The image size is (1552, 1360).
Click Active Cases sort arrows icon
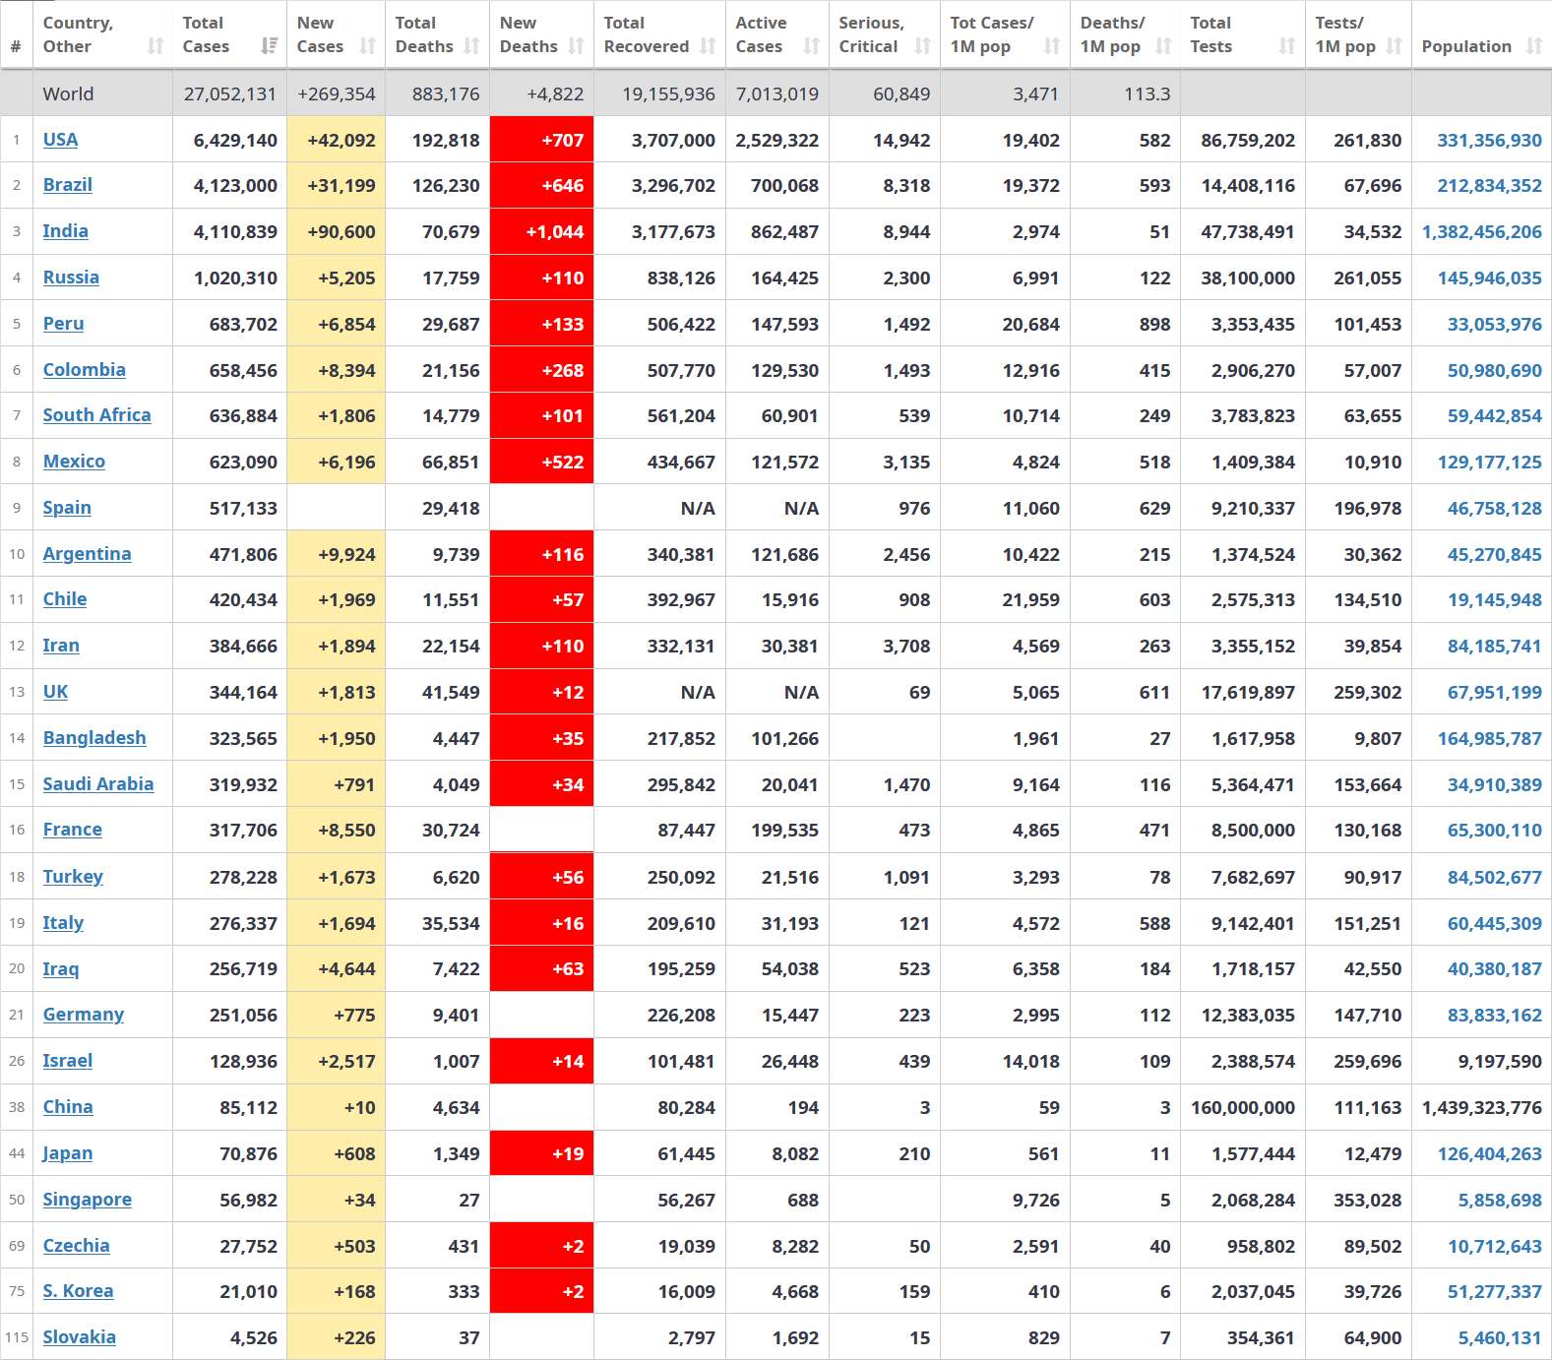(811, 46)
